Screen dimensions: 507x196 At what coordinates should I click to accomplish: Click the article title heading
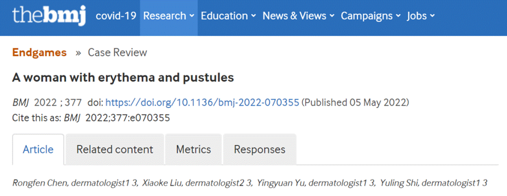tap(123, 77)
